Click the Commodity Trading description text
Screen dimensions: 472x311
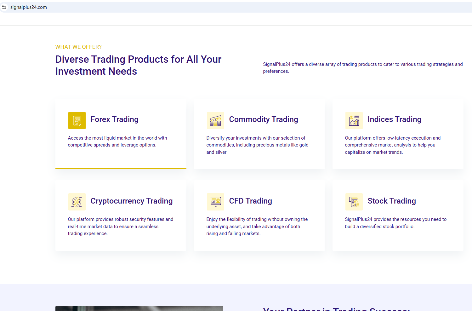257,145
